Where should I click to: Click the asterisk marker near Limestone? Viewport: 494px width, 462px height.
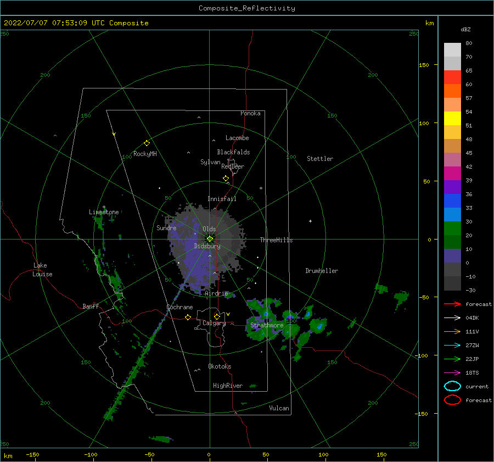[104, 207]
